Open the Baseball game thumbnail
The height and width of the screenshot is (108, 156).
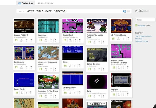point(97,105)
